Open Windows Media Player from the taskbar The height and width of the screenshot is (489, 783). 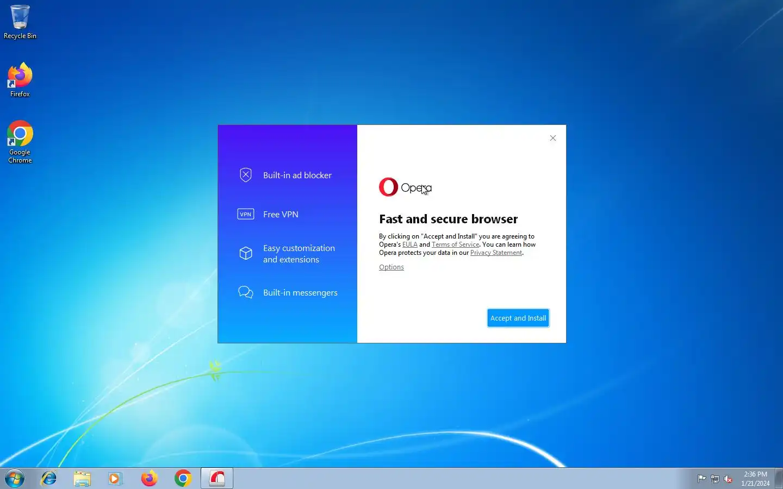coord(115,479)
